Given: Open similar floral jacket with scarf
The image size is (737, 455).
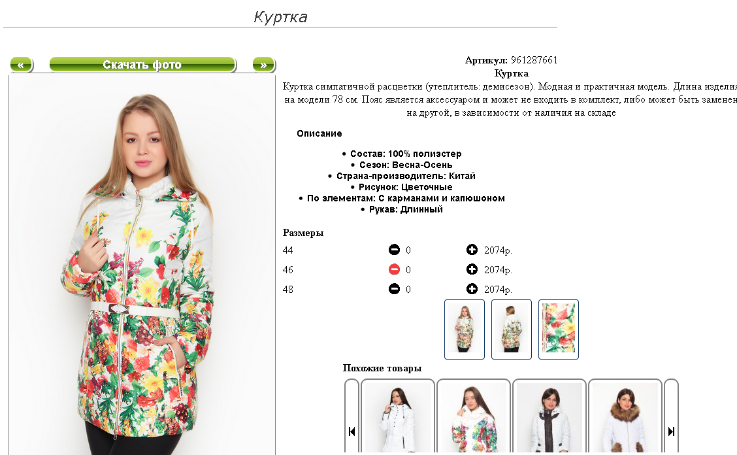Looking at the screenshot, I should [473, 418].
